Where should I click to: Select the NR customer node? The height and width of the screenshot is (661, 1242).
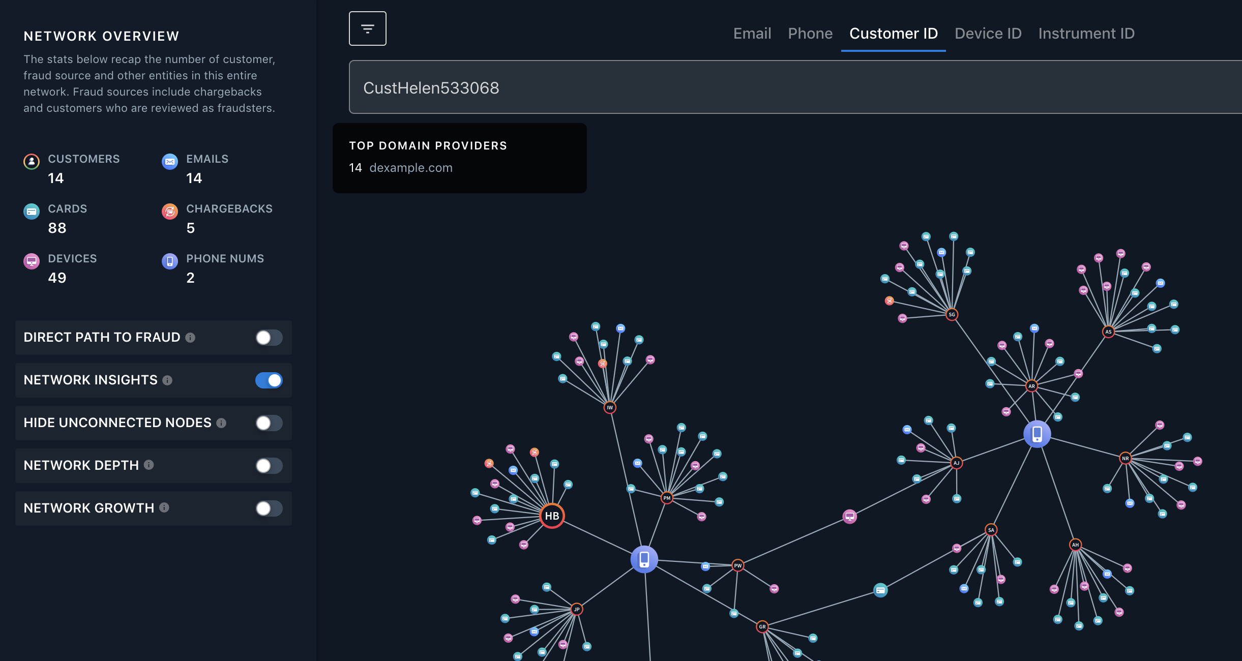pos(1125,458)
